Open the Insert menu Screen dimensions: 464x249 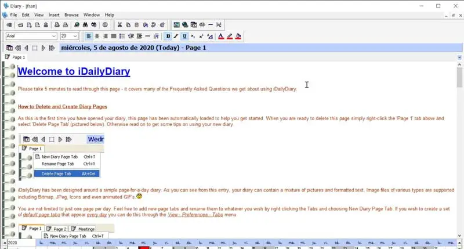pyautogui.click(x=54, y=15)
